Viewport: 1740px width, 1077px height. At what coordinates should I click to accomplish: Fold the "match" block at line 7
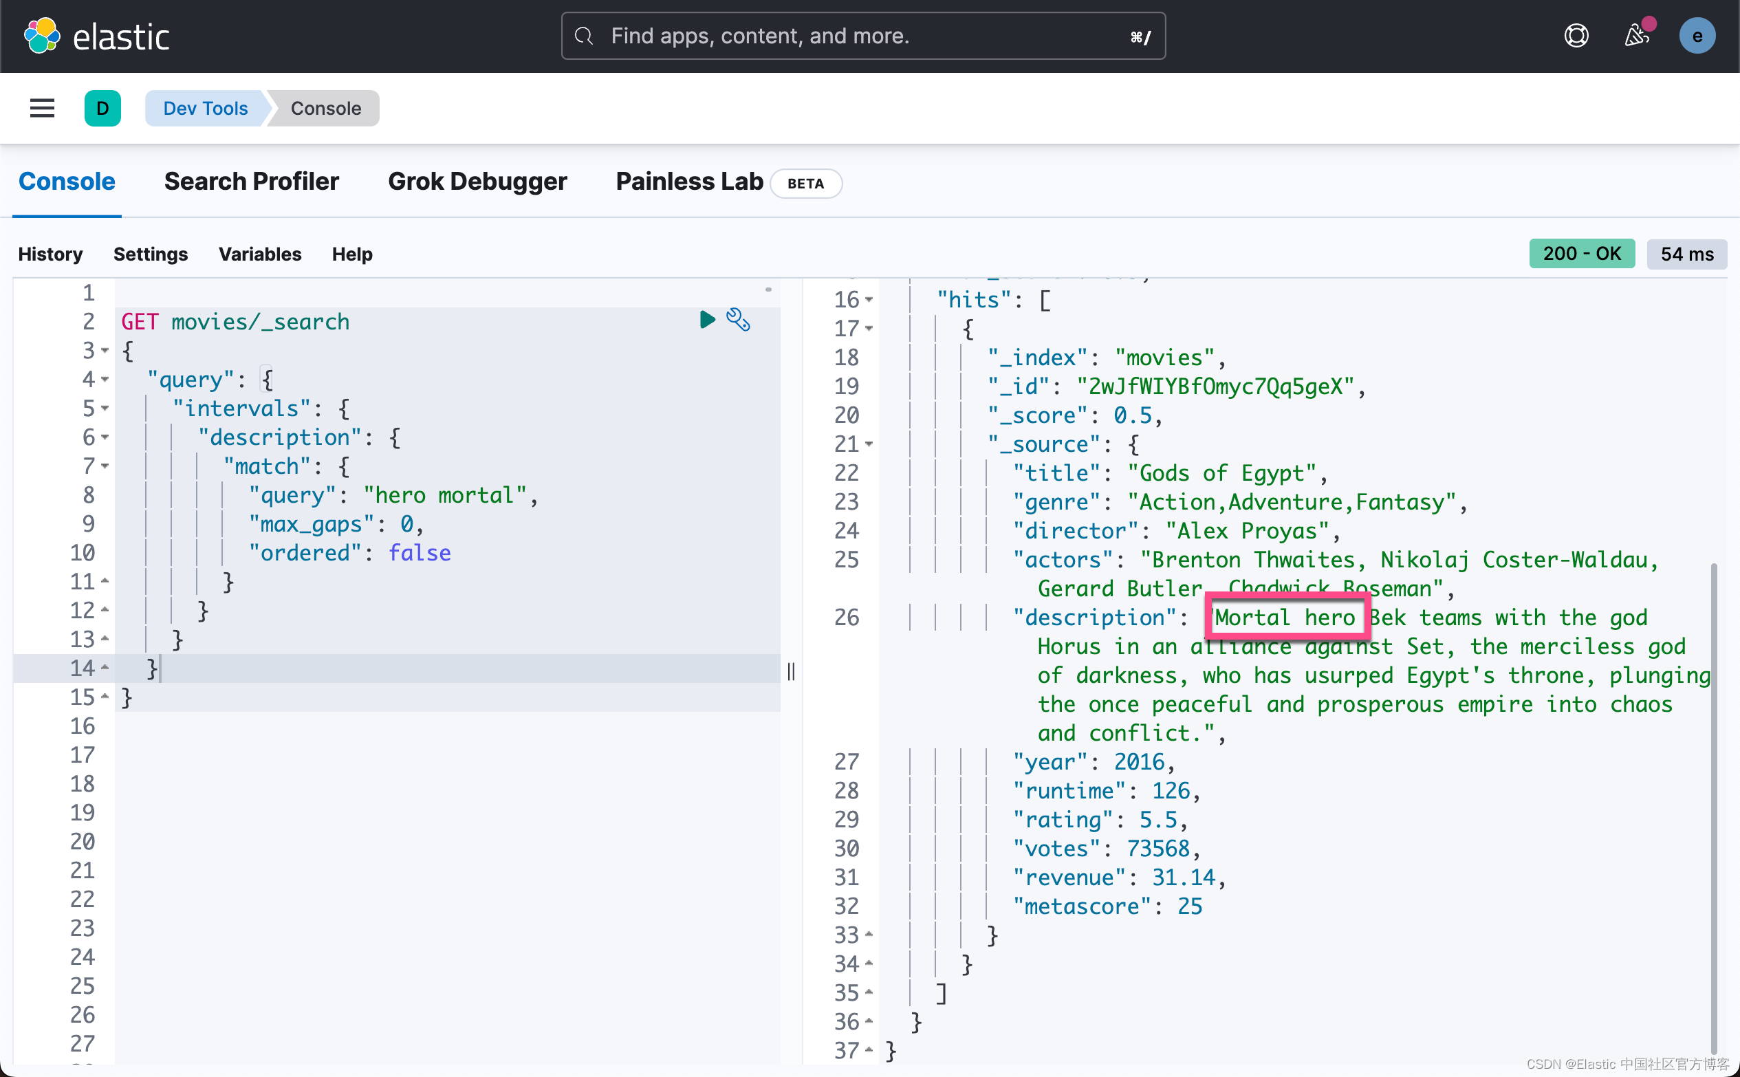(x=105, y=466)
